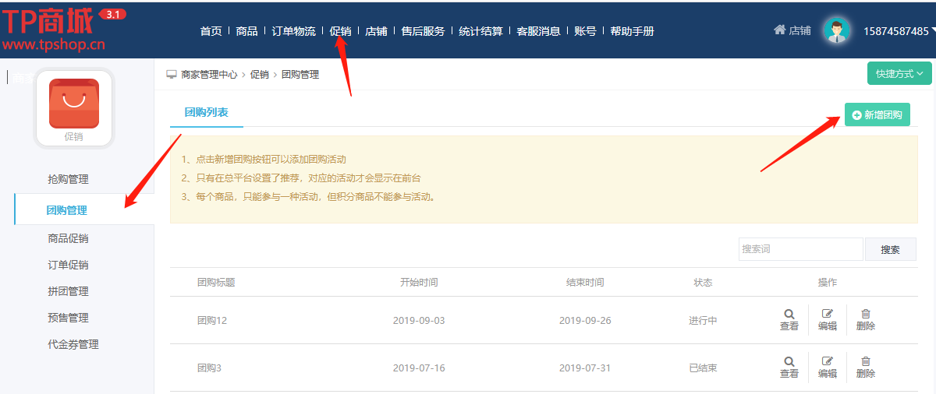Select 订单物流 in top navigation
This screenshot has height=394, width=936.
[x=294, y=31]
